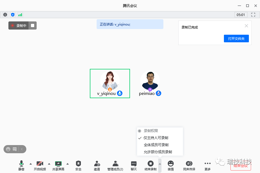Invite participants with 邀请

(97, 165)
